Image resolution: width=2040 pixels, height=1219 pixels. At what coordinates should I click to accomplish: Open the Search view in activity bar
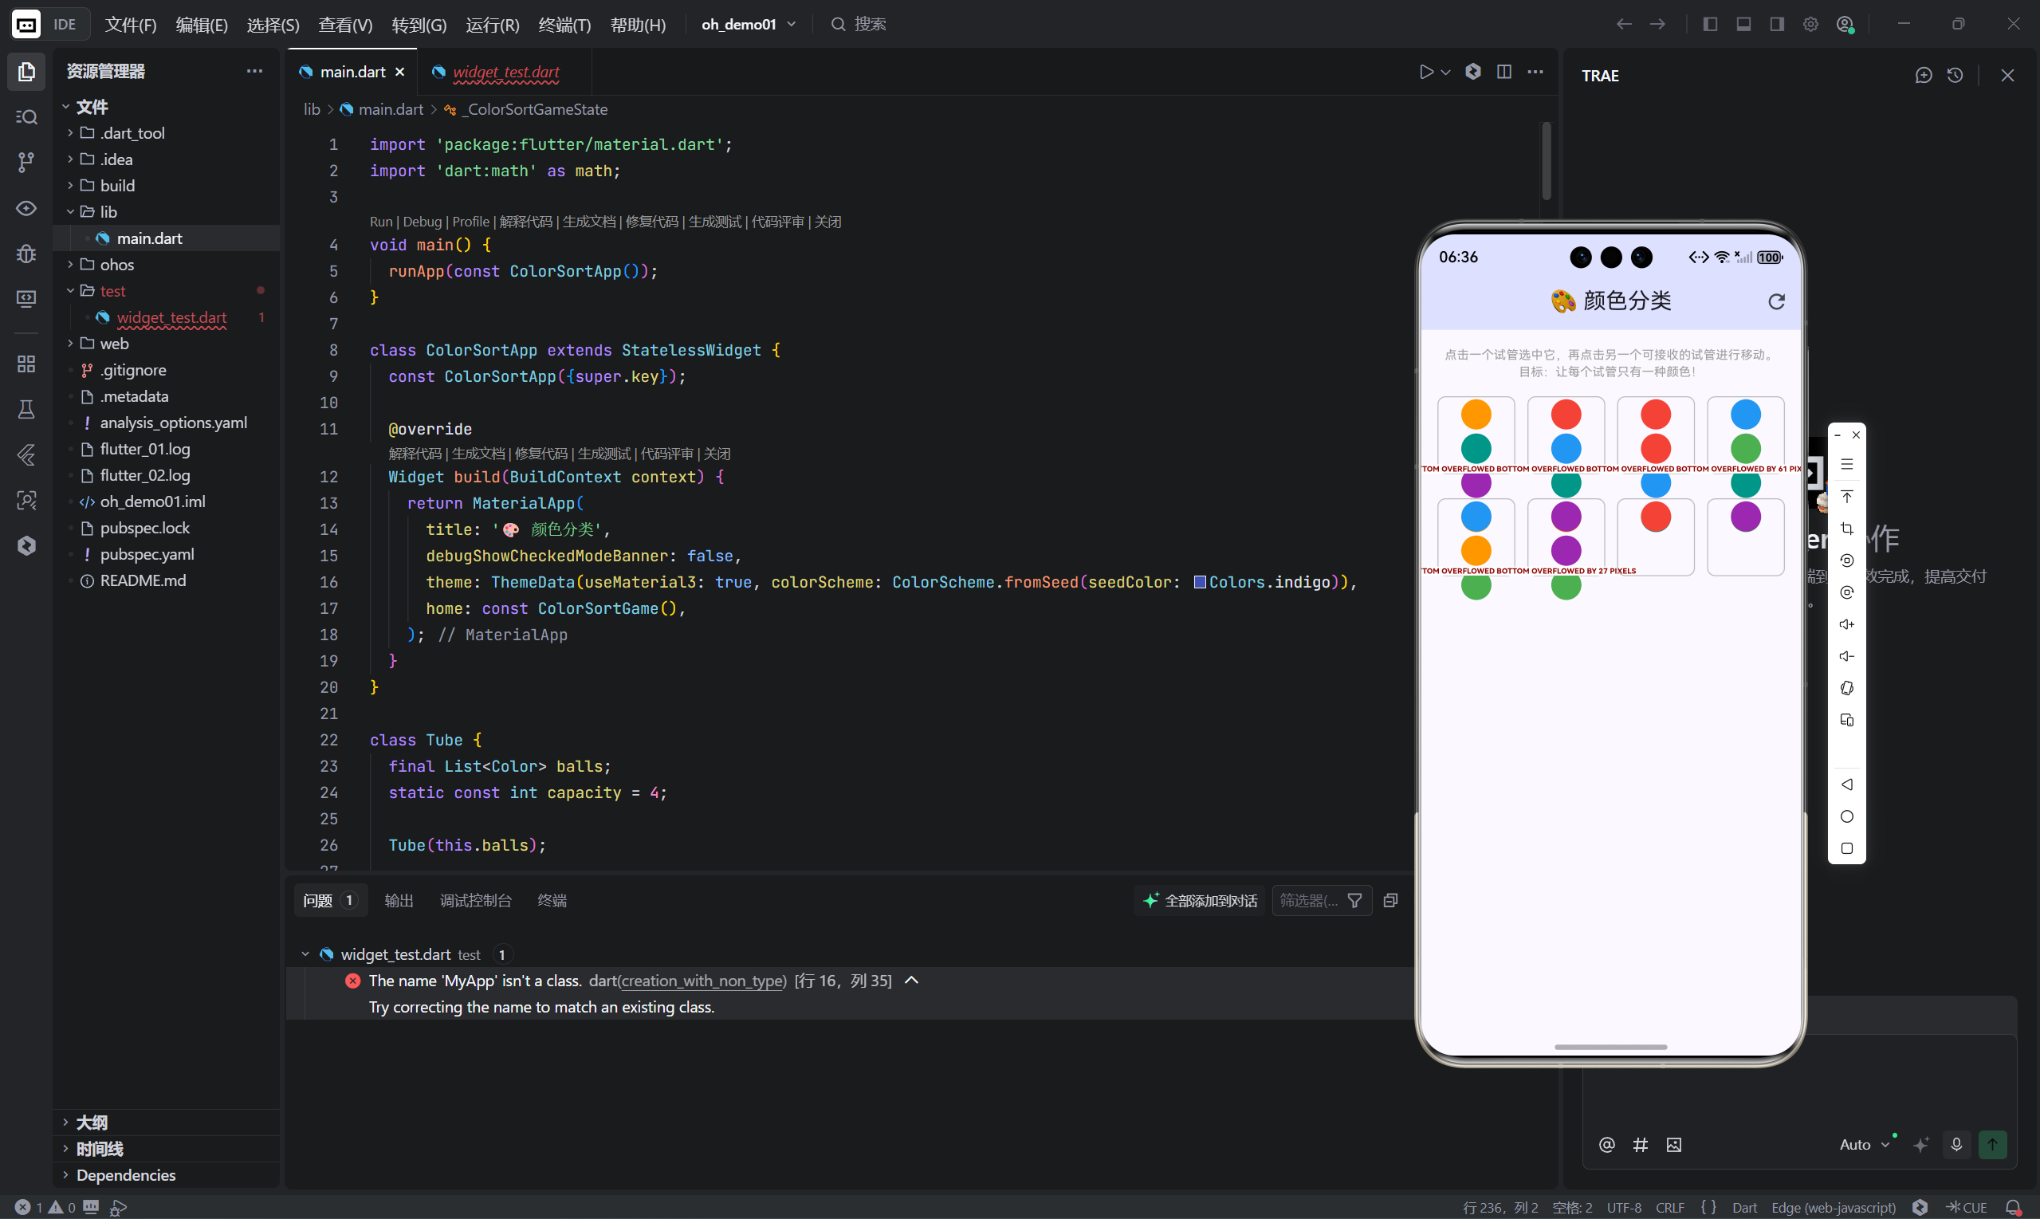click(26, 116)
